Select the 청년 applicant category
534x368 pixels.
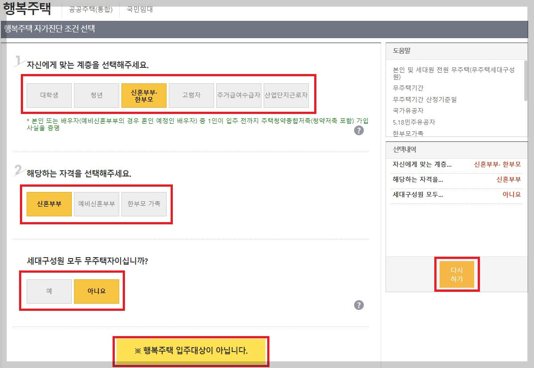[x=96, y=95]
